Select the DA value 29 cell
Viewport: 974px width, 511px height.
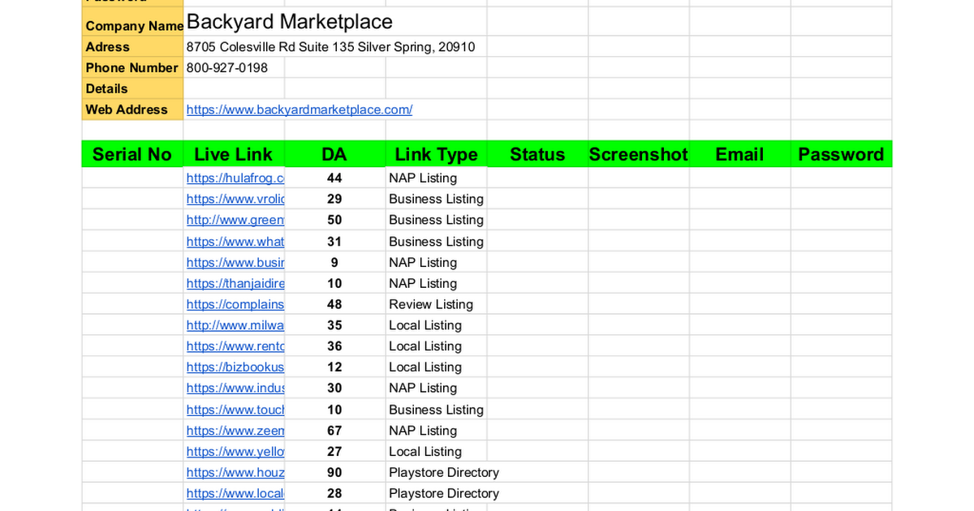coord(334,199)
